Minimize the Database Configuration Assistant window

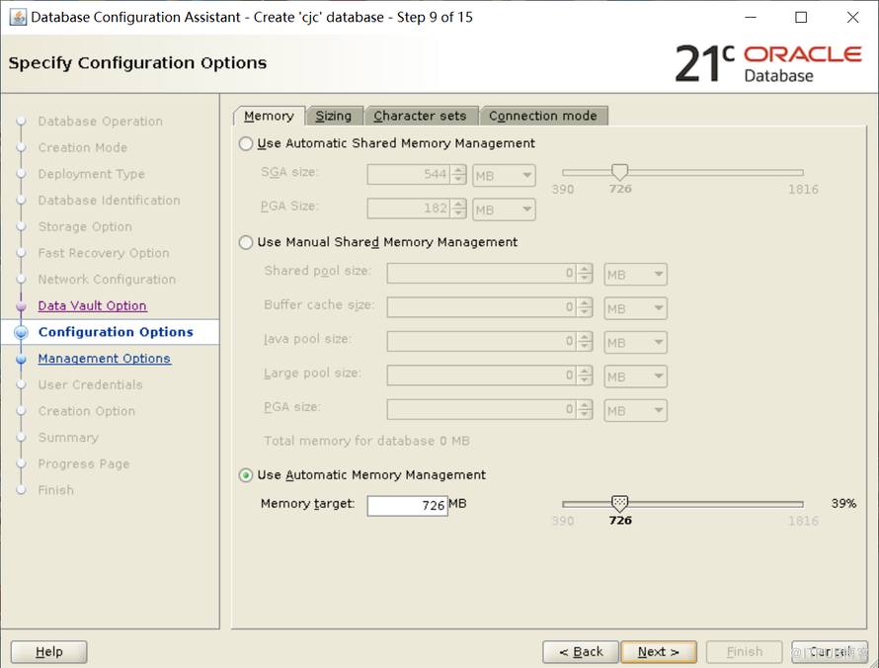point(749,17)
